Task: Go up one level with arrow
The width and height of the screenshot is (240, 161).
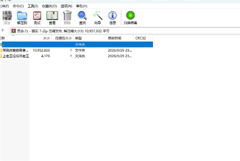Action: [2, 30]
